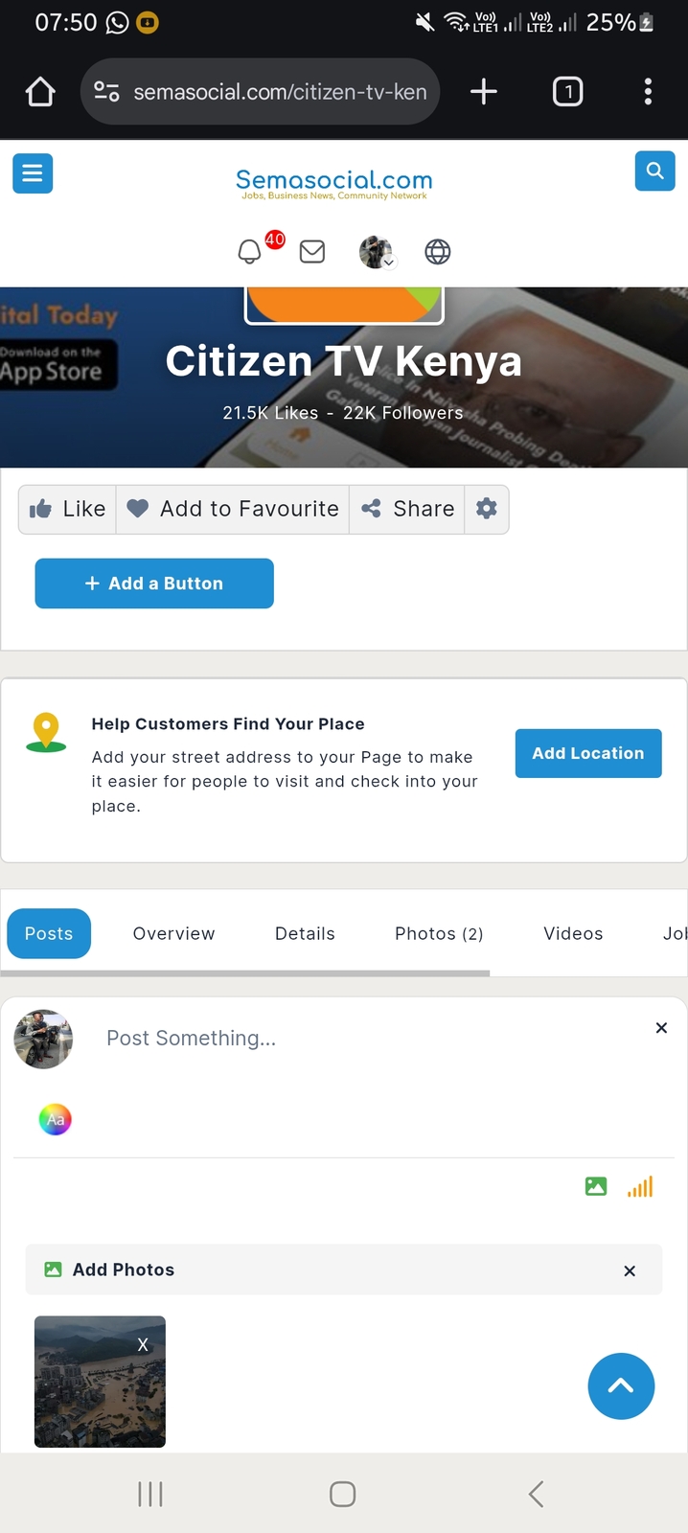Switch to the Overview tab
The height and width of the screenshot is (1533, 688).
click(173, 933)
